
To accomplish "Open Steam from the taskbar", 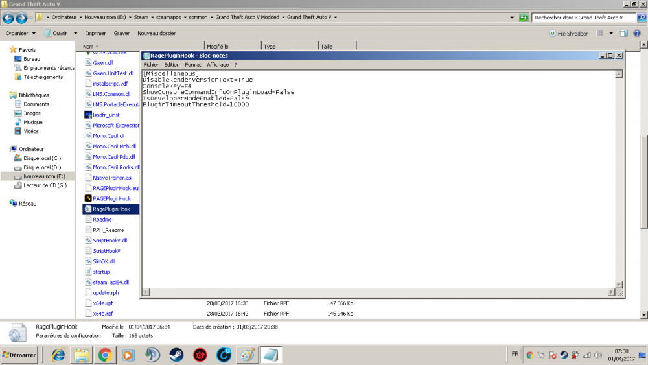I will pyautogui.click(x=176, y=355).
